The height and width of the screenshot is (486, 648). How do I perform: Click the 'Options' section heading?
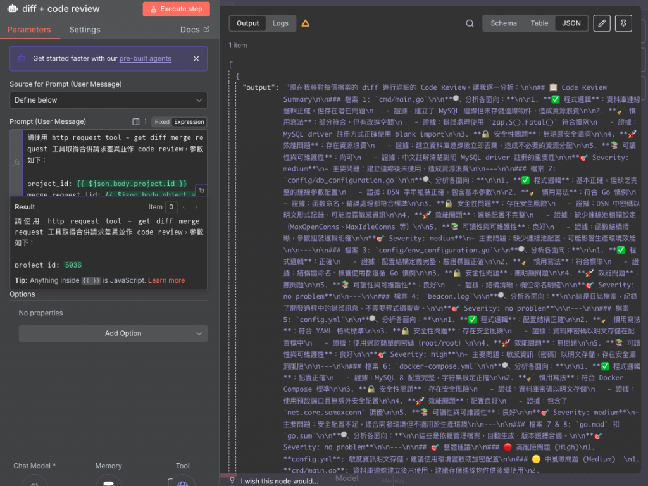pyautogui.click(x=22, y=294)
